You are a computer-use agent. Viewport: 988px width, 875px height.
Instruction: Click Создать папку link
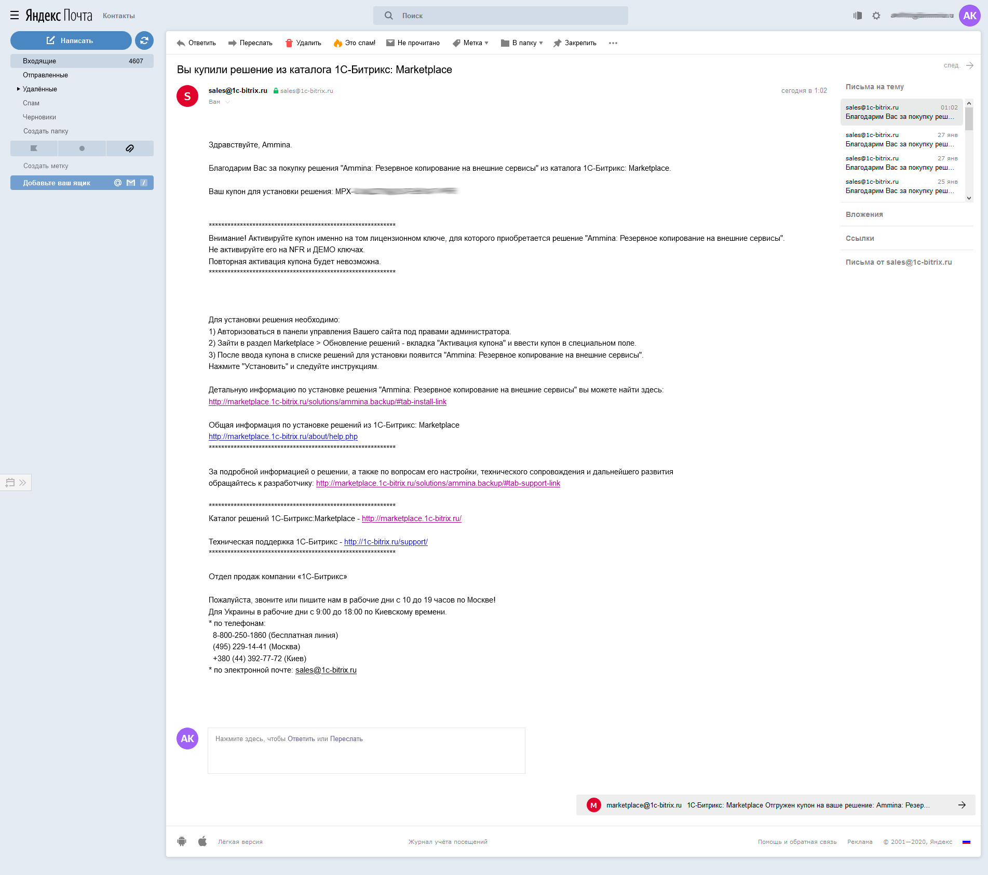(46, 131)
